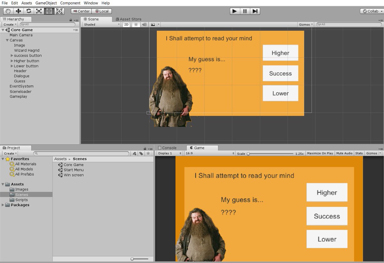This screenshot has width=384, height=263.
Task: Select Sceneloader in Hierarchy
Action: 20,92
